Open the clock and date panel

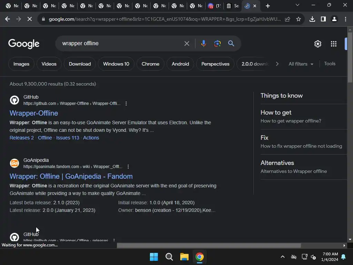(330, 257)
